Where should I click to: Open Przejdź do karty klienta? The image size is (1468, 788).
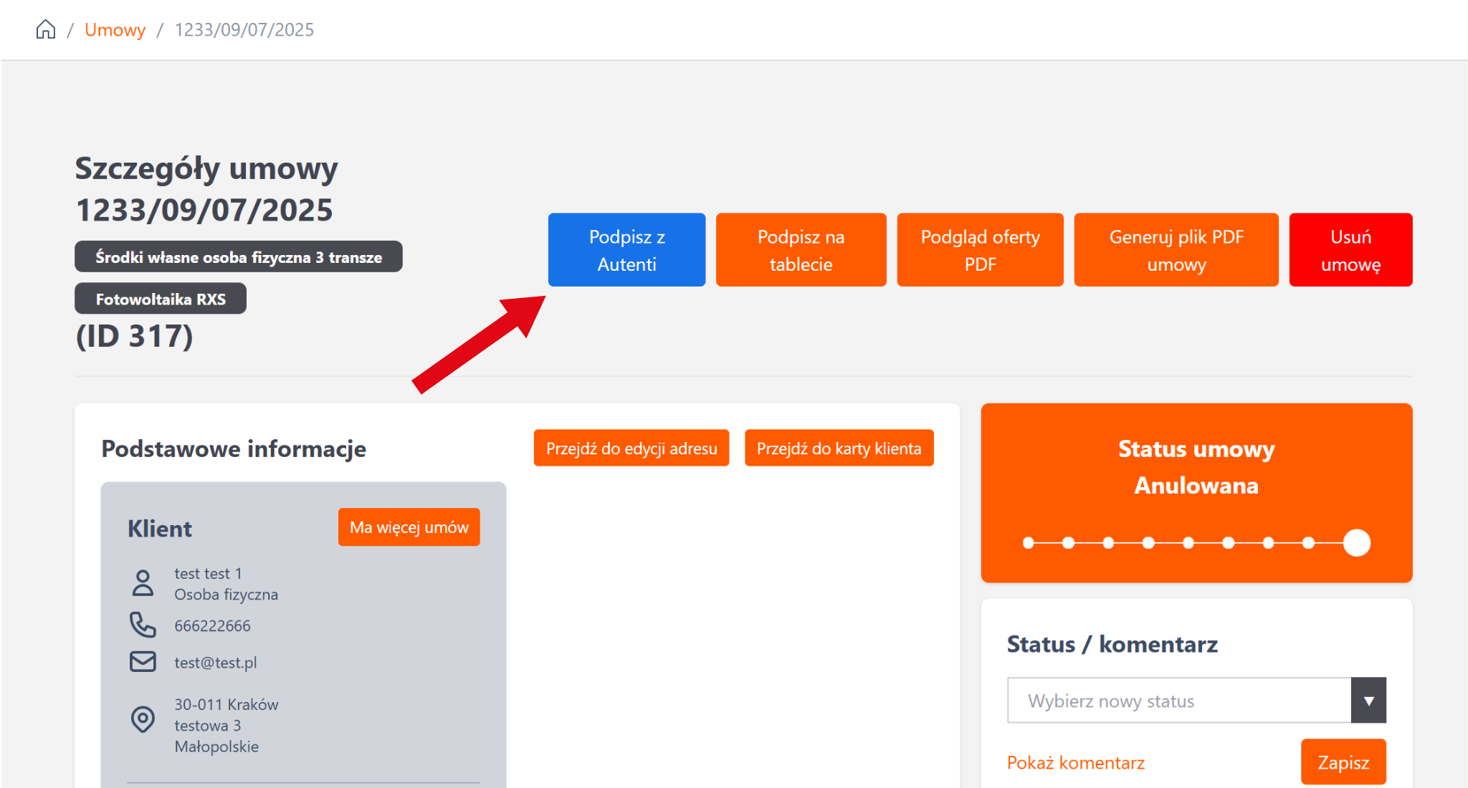tap(839, 448)
